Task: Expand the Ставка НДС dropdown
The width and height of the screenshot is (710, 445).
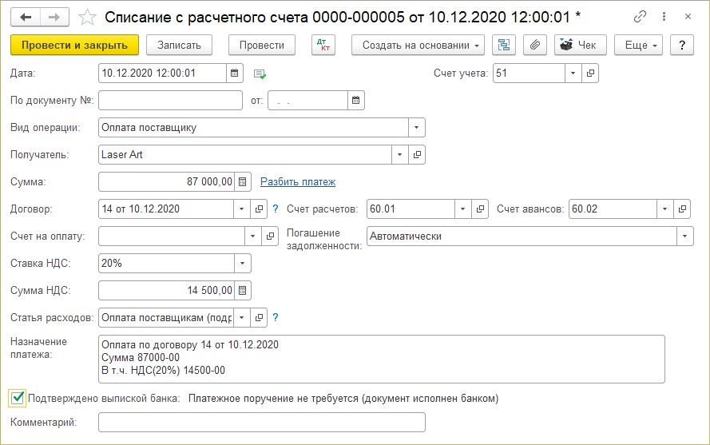Action: pos(242,264)
